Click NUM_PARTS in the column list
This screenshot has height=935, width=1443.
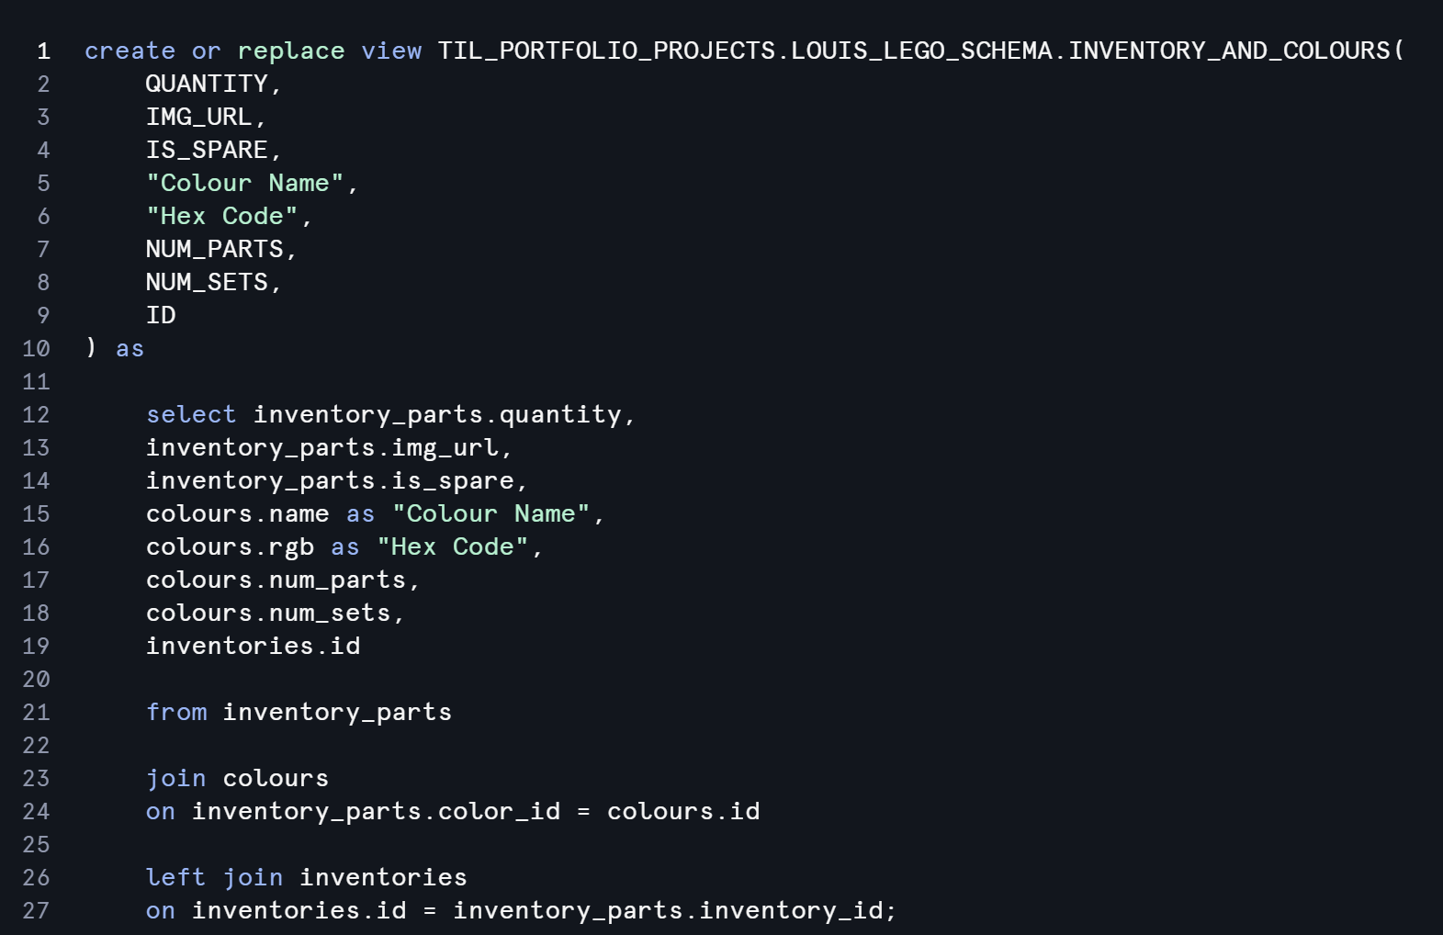(215, 250)
